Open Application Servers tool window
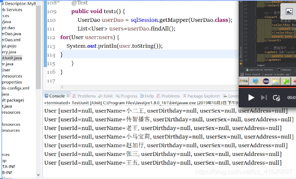This screenshot has width=296, height=179. (259, 70)
